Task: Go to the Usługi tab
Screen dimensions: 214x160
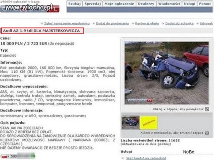Action: (189, 4)
